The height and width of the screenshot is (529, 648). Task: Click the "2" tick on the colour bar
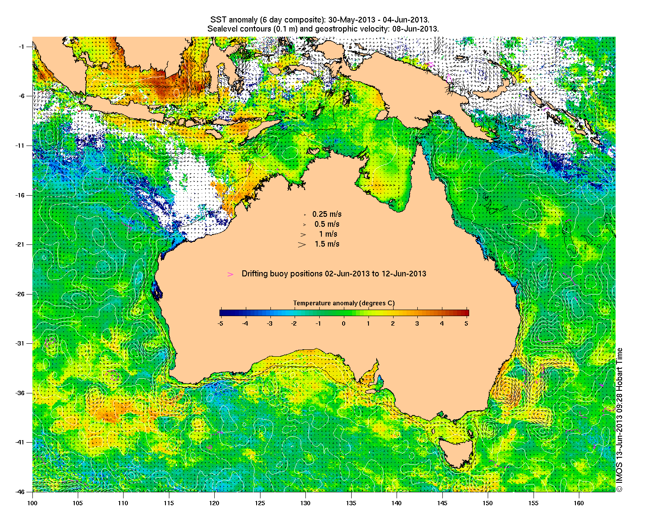[x=393, y=323]
